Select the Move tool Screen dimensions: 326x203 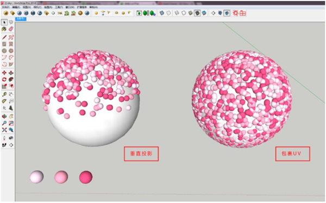pos(4,73)
